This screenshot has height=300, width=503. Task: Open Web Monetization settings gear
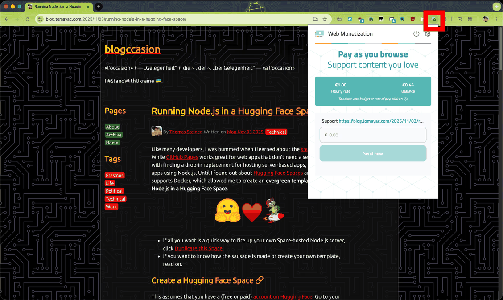point(428,34)
